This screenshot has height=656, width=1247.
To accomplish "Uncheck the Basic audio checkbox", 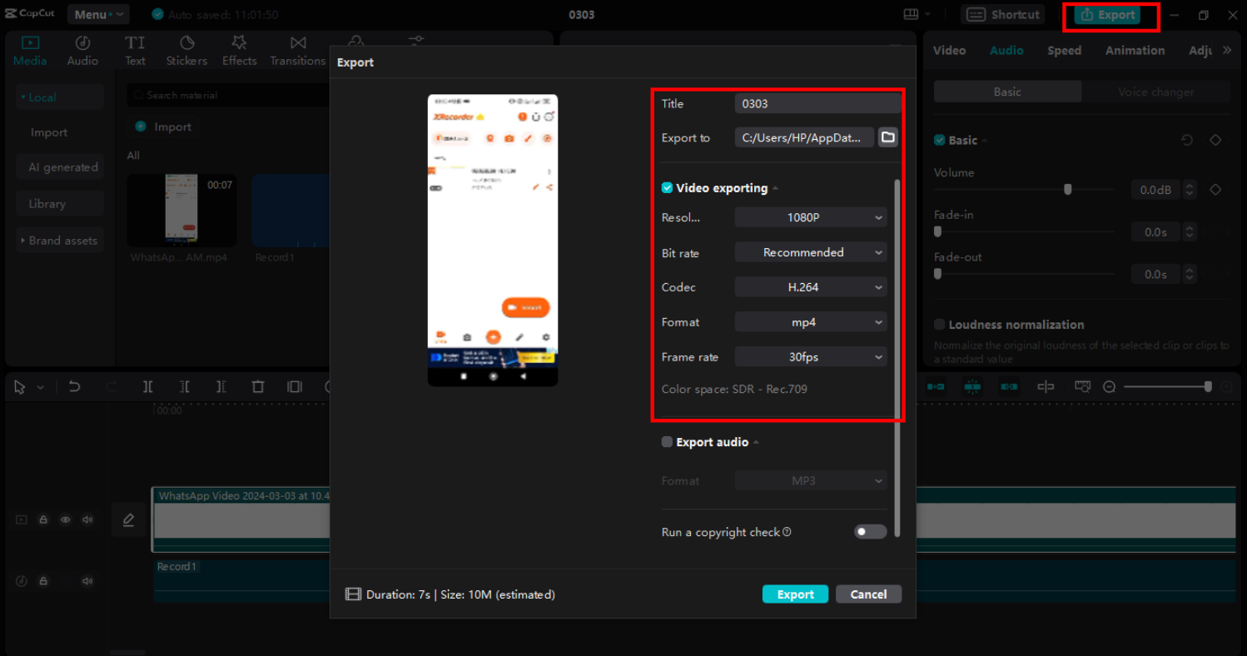I will click(x=940, y=141).
